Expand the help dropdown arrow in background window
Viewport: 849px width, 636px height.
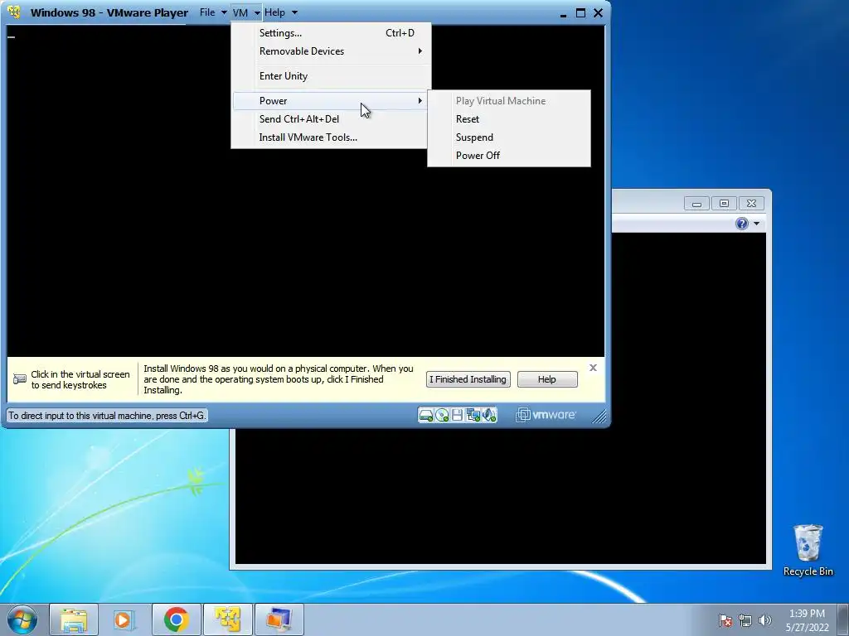[x=756, y=224]
